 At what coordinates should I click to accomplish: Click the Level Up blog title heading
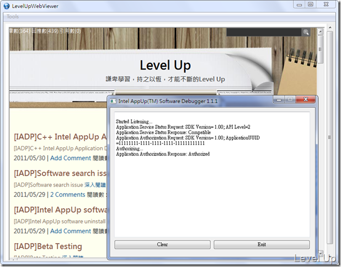coord(166,65)
